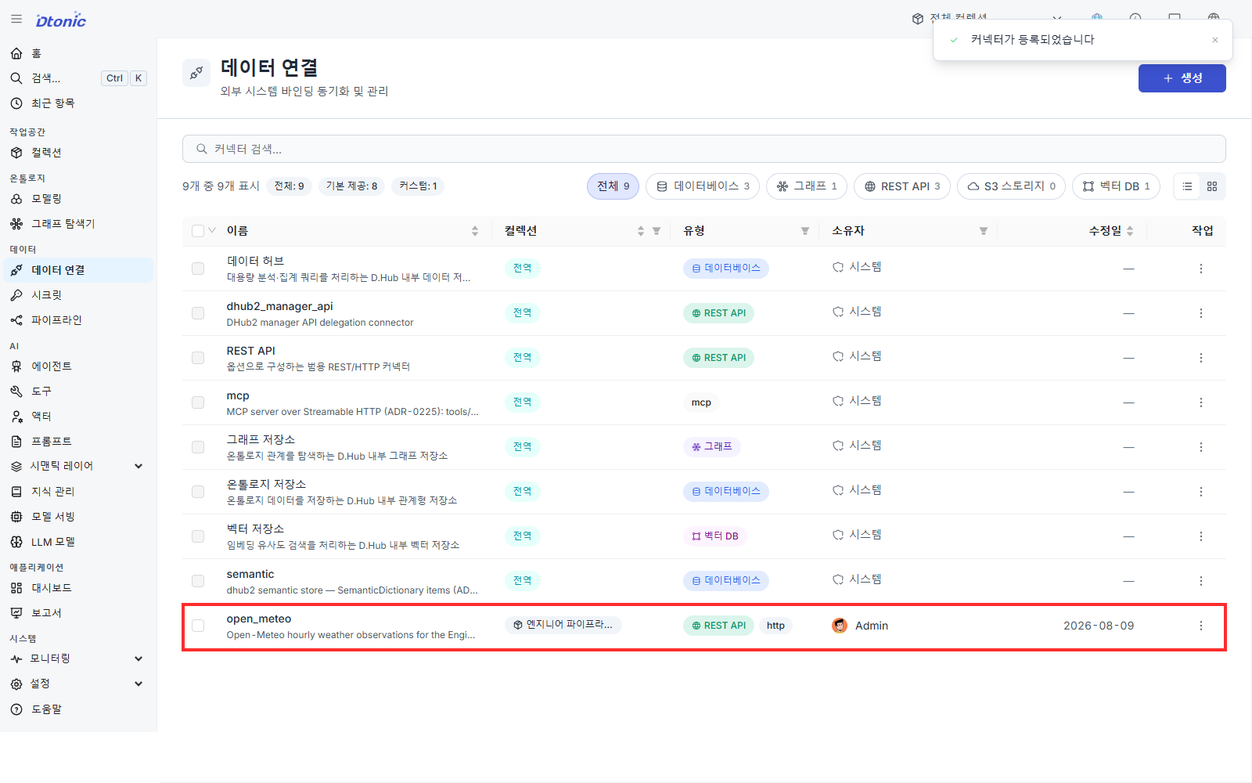Screen dimensions: 1252x783
Task: Switch to list view layout
Action: click(1187, 186)
